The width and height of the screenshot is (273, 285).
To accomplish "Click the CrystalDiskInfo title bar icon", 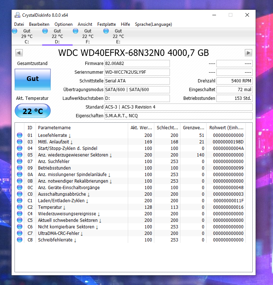I will [17, 15].
